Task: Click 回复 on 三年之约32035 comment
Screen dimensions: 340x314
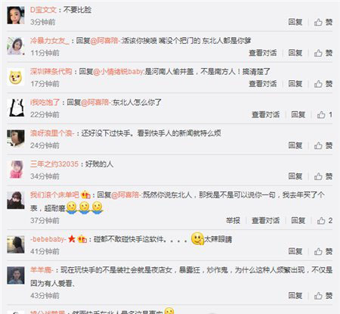Action: click(295, 176)
